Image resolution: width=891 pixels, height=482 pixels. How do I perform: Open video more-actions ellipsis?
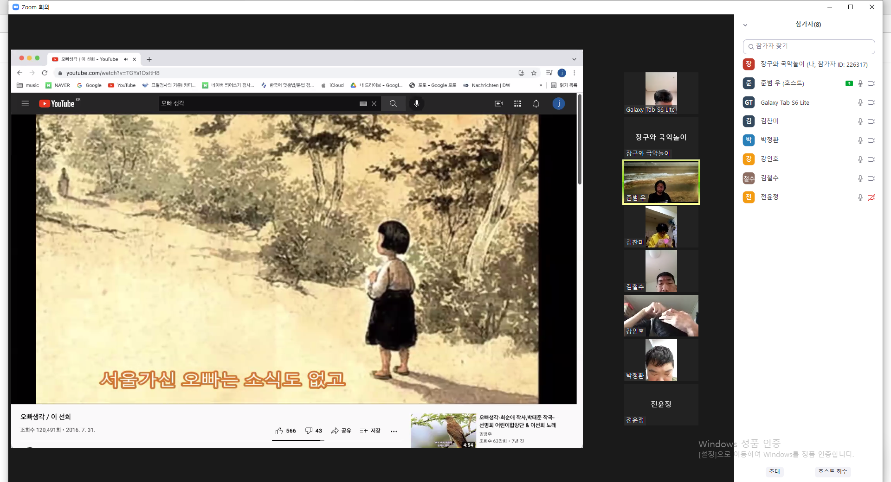pyautogui.click(x=394, y=431)
